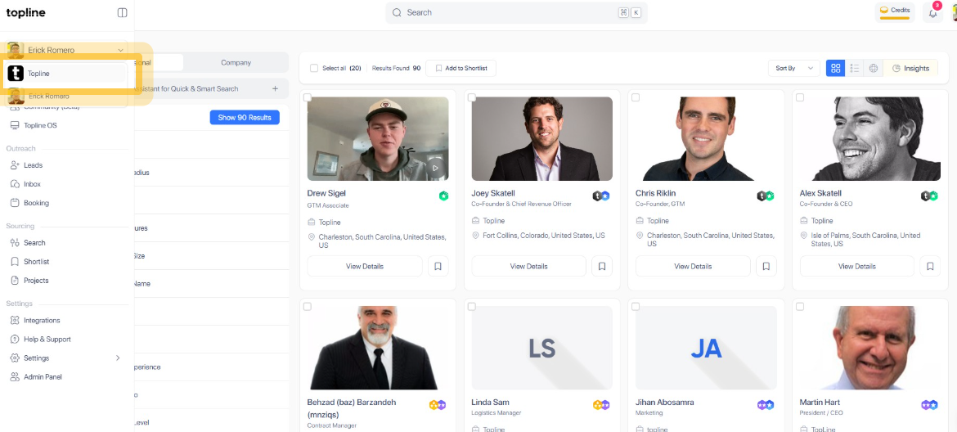This screenshot has width=957, height=432.
Task: Open the Shortlist page
Action: pos(36,262)
